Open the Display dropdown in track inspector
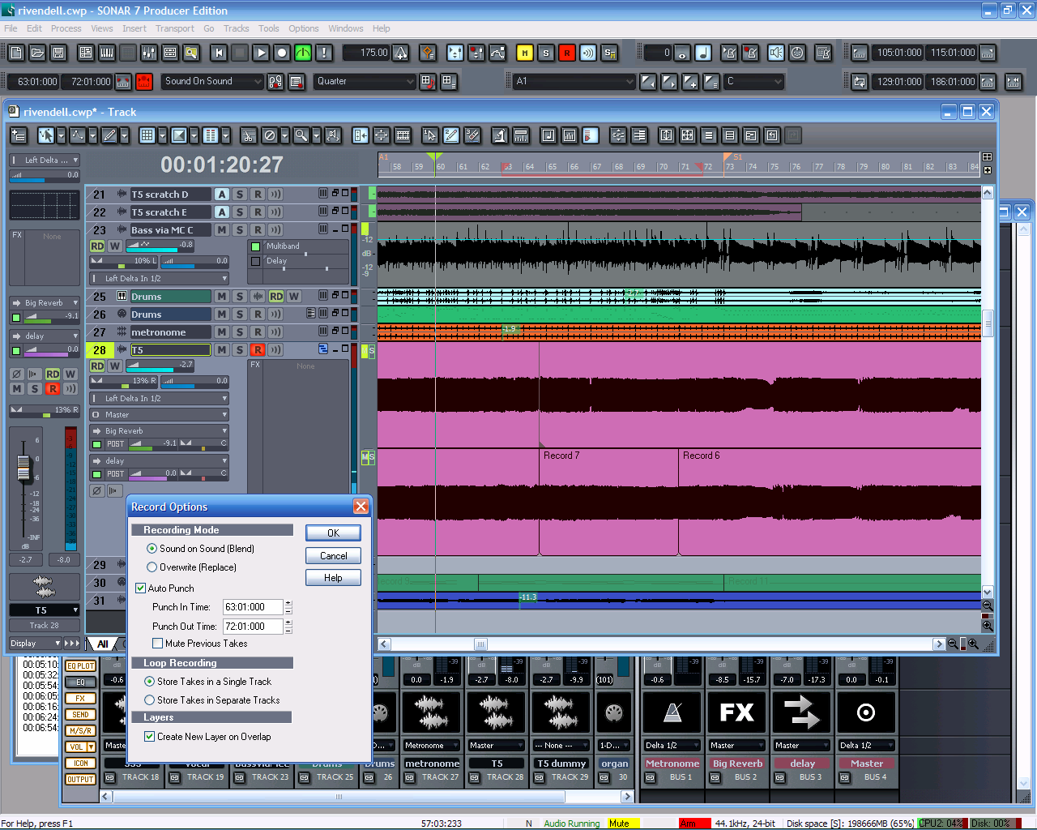Image resolution: width=1037 pixels, height=830 pixels. [x=34, y=644]
